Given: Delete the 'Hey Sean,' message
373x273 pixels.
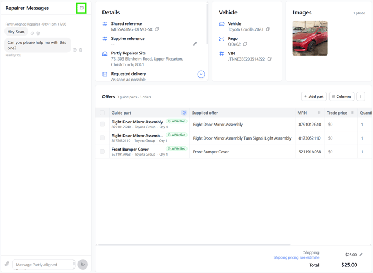Looking at the screenshot, I should 38,33.
